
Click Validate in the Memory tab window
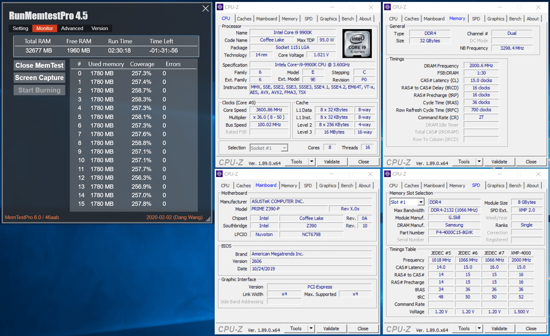(499, 162)
